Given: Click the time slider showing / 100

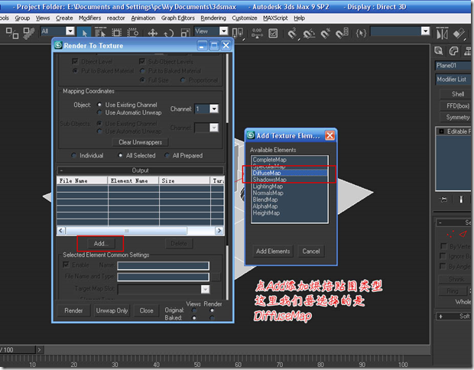Looking at the screenshot, I should [x=18, y=350].
